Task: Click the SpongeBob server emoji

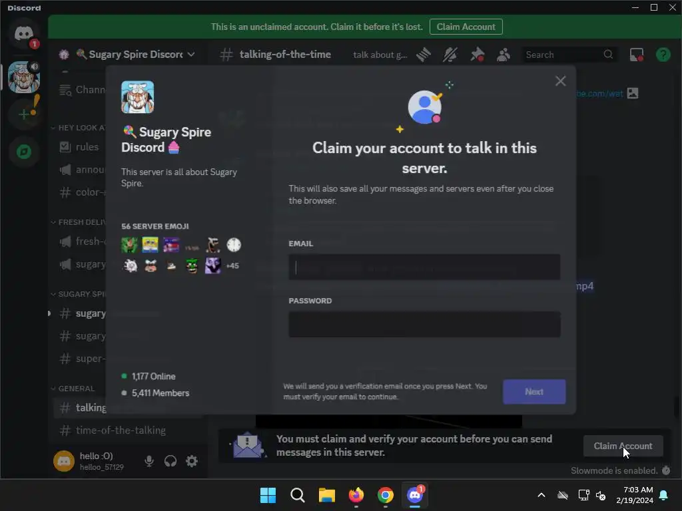Action: [x=150, y=245]
